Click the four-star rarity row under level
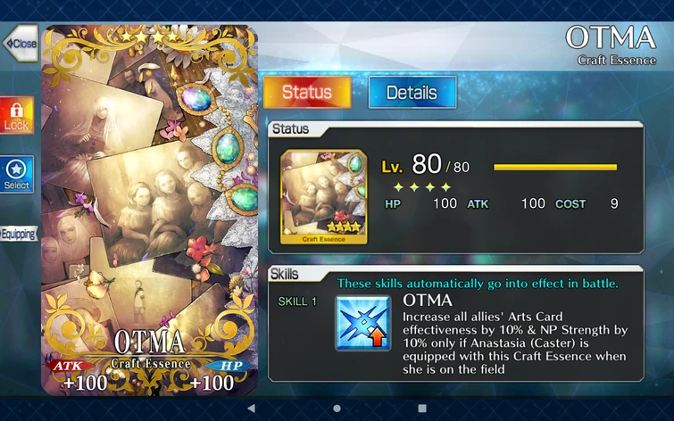 tap(422, 187)
